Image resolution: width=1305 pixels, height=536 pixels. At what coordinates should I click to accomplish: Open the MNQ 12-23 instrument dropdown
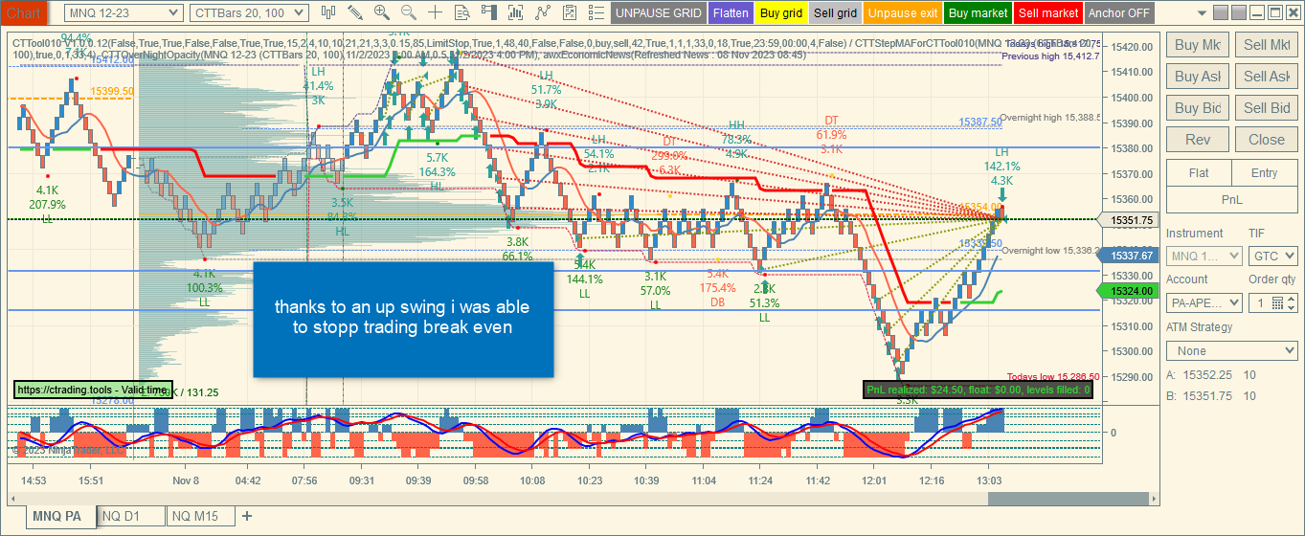point(124,12)
